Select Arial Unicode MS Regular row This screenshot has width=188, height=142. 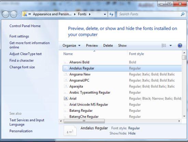tap(122, 105)
